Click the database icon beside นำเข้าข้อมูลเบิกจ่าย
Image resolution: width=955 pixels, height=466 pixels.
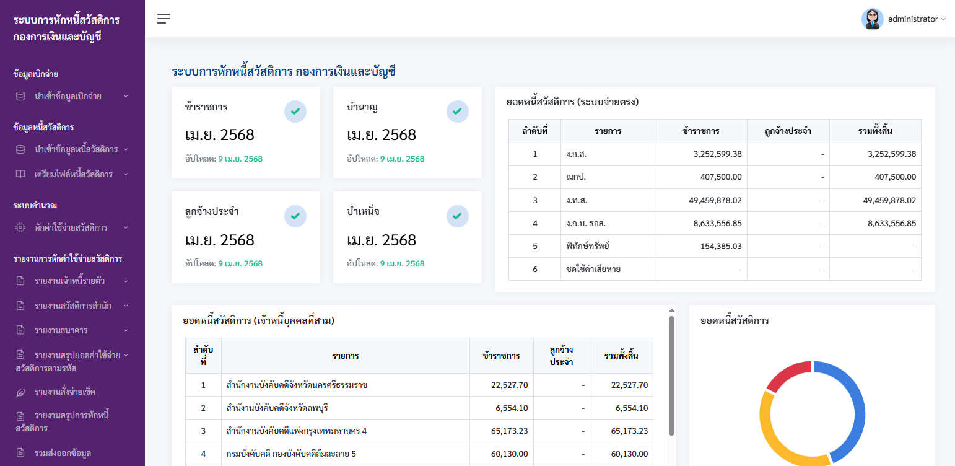[20, 96]
